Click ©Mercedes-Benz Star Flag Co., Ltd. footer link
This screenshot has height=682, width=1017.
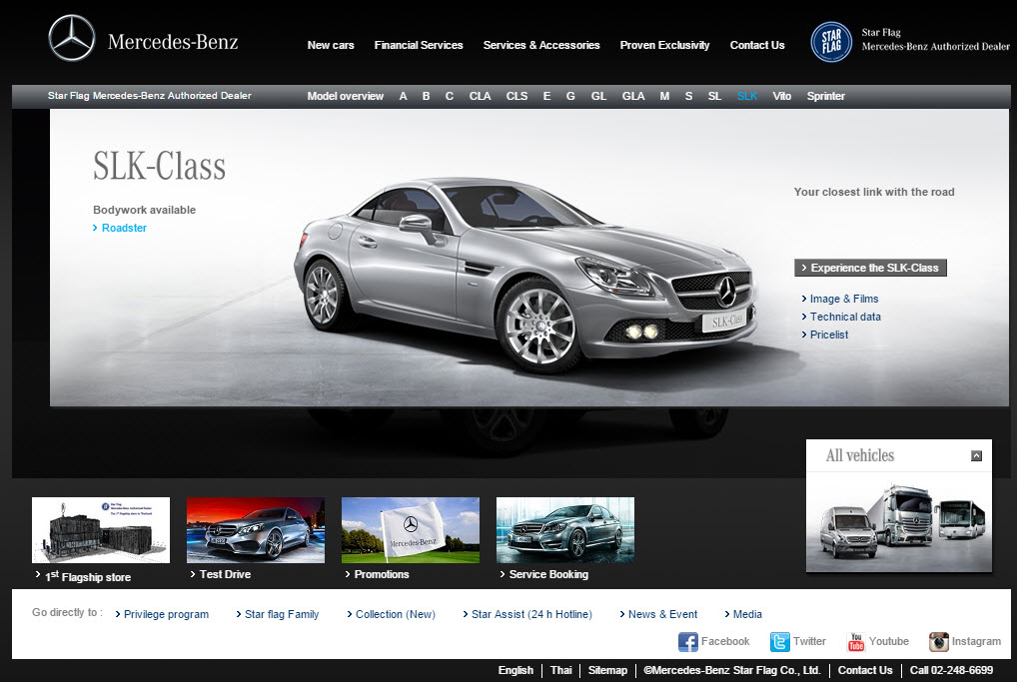pos(731,670)
